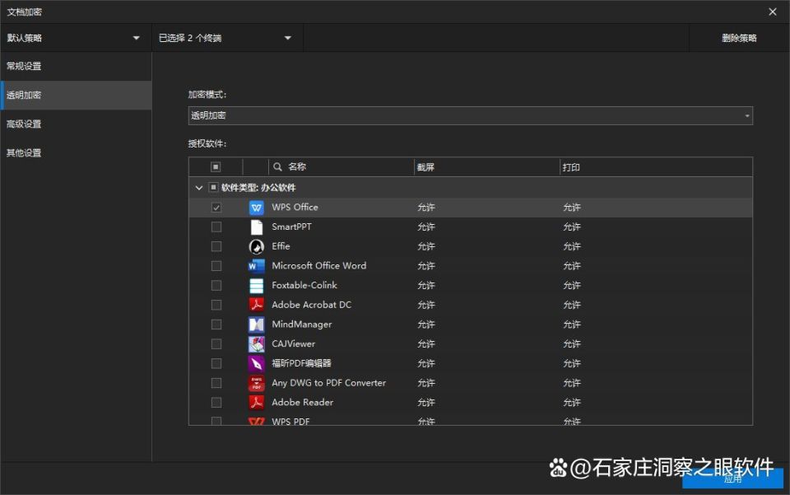The width and height of the screenshot is (790, 495).
Task: Check the 福昕PDF编辑器 checkbox
Action: point(216,363)
